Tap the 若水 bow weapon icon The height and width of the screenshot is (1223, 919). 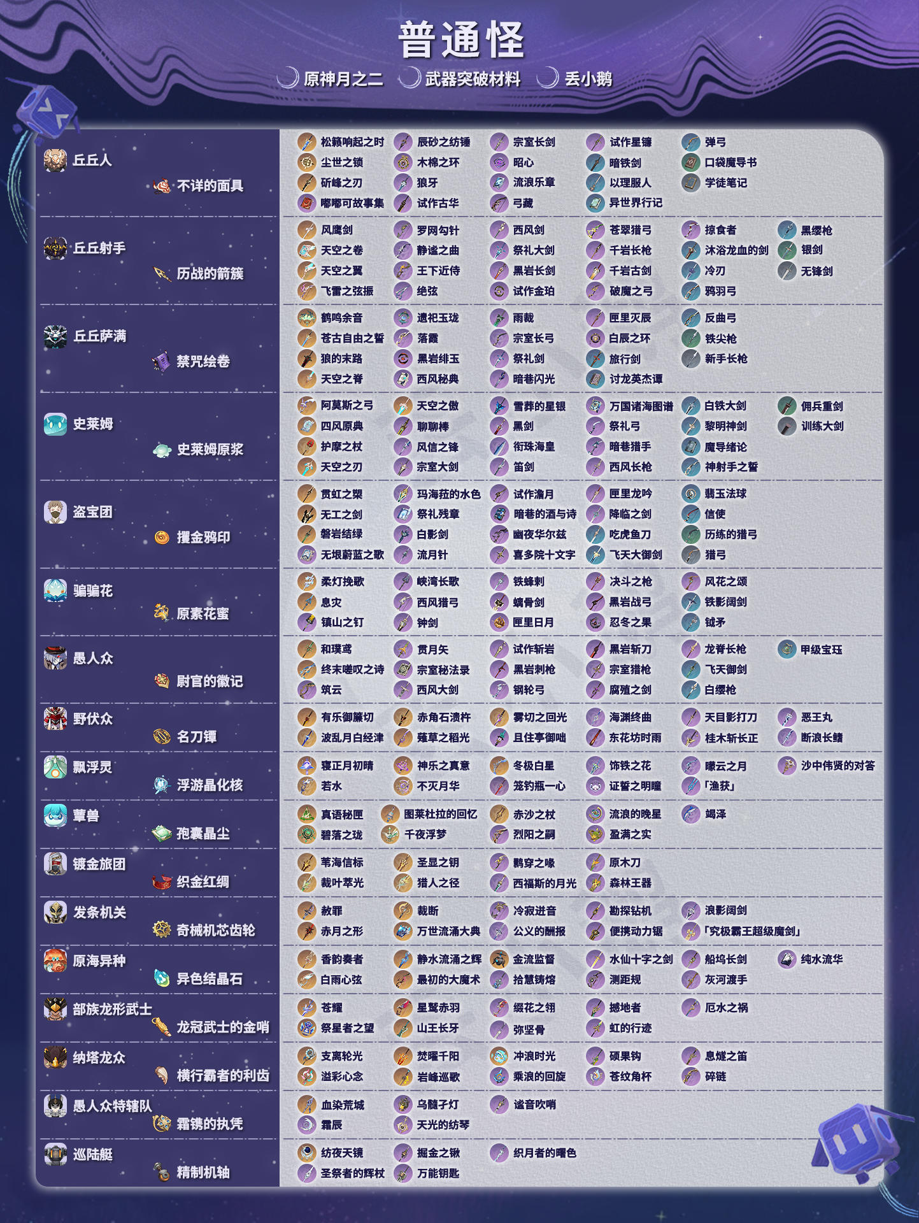[307, 786]
